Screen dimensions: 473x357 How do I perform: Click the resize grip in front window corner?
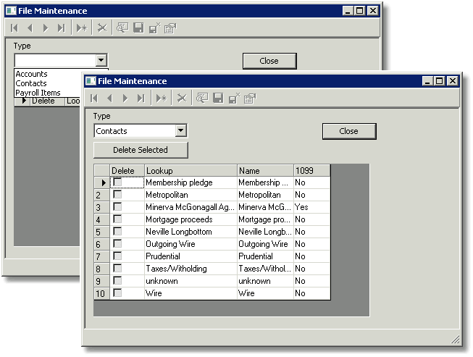(x=455, y=340)
